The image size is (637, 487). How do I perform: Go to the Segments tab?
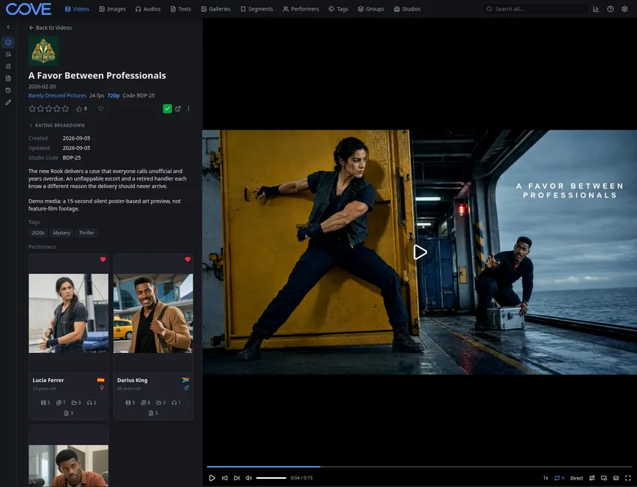[257, 9]
